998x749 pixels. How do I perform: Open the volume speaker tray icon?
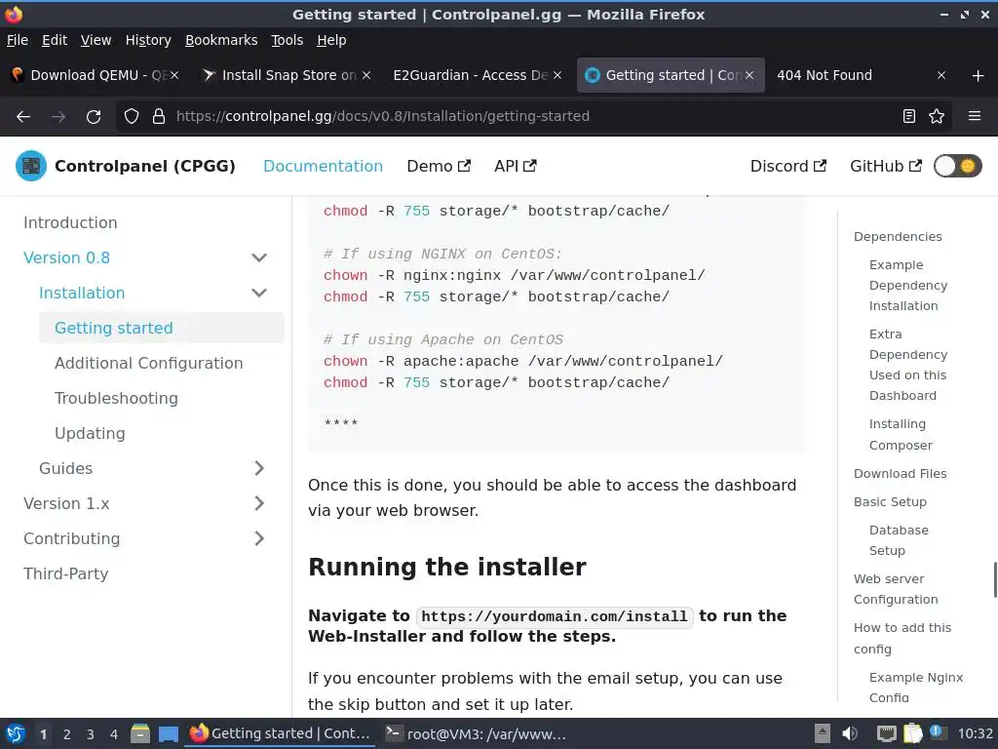pyautogui.click(x=850, y=734)
